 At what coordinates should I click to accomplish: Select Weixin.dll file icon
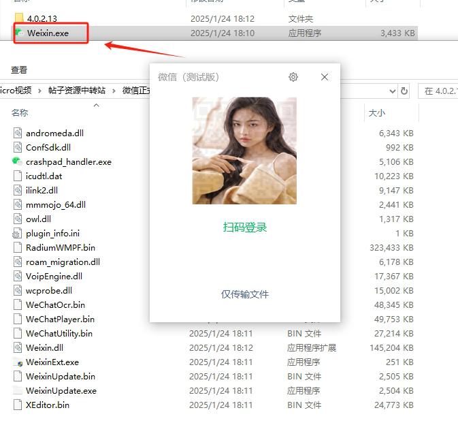coord(18,348)
